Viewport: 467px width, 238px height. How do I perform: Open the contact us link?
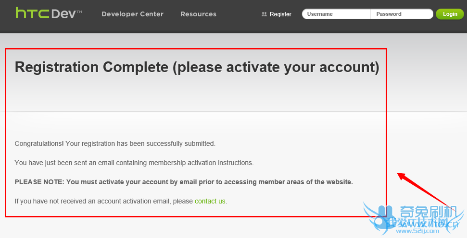click(210, 201)
